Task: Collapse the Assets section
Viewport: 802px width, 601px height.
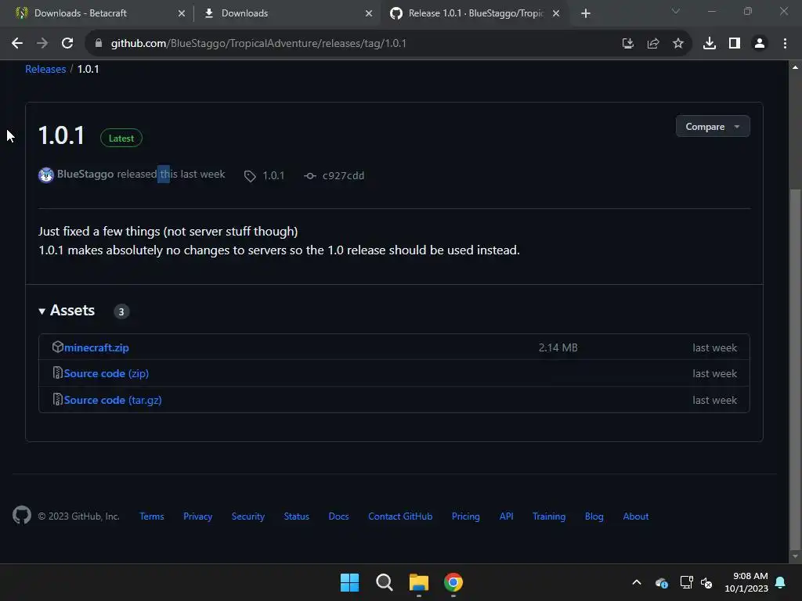Action: 67,310
